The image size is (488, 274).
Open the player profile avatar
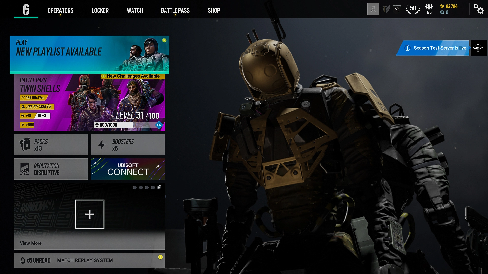[373, 9]
